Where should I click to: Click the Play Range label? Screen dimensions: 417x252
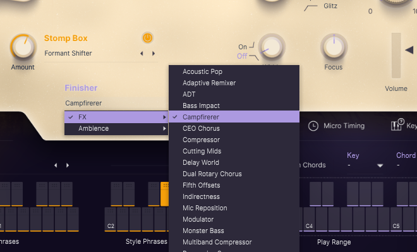(x=334, y=242)
